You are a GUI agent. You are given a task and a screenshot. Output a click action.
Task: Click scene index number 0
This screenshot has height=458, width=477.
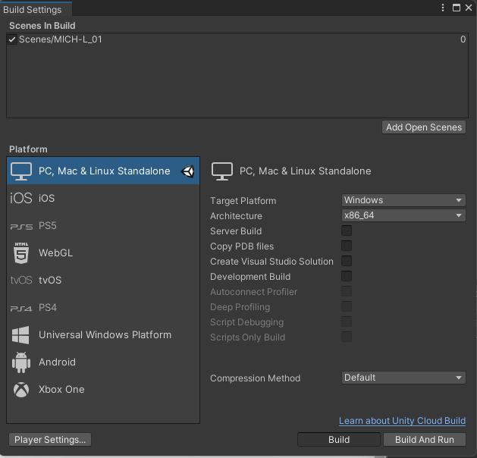[x=463, y=39]
